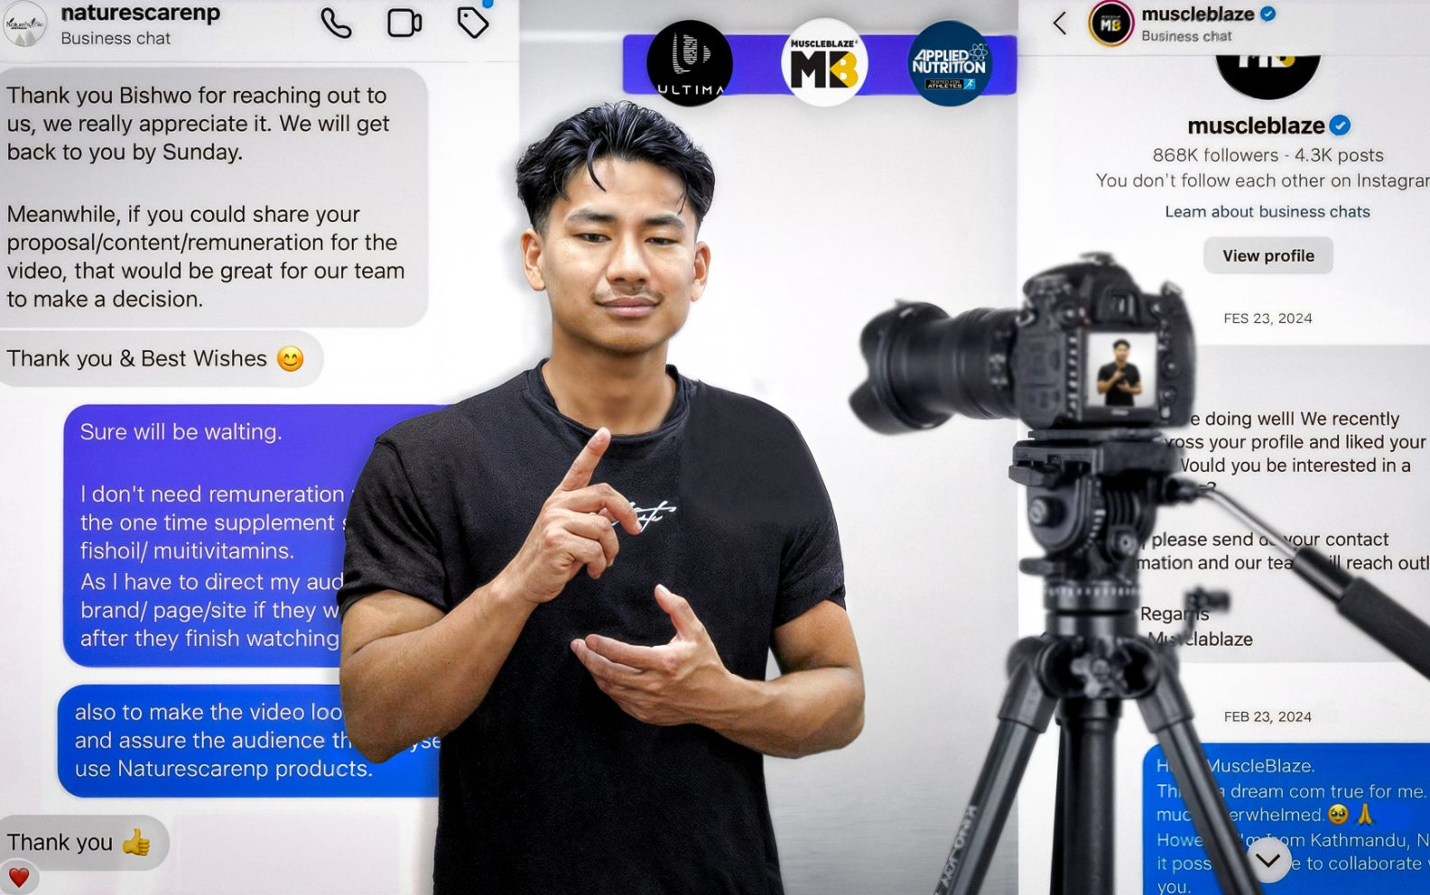The height and width of the screenshot is (895, 1430).
Task: Open the Learn about business chats link
Action: (x=1267, y=212)
